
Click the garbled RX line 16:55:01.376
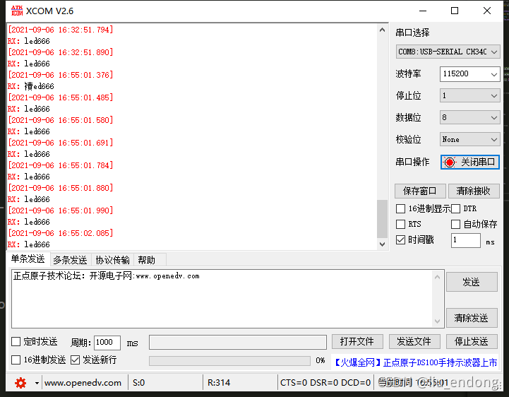(31, 86)
